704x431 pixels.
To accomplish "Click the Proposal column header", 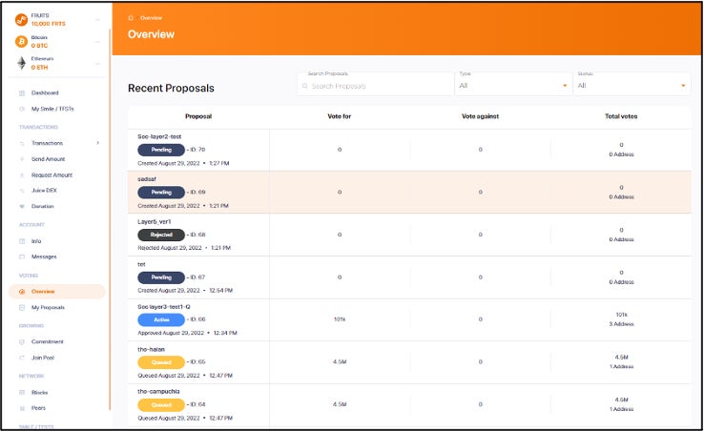I will [198, 116].
